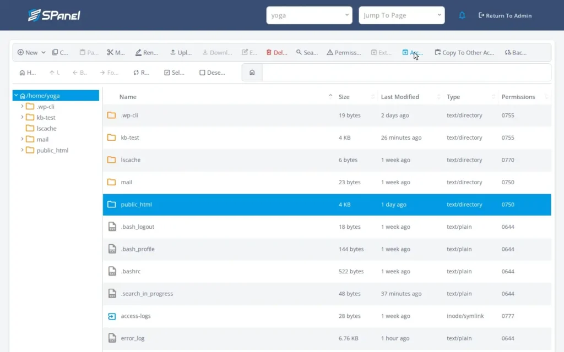Select lscache in the folder tree
564x352 pixels.
click(46, 128)
